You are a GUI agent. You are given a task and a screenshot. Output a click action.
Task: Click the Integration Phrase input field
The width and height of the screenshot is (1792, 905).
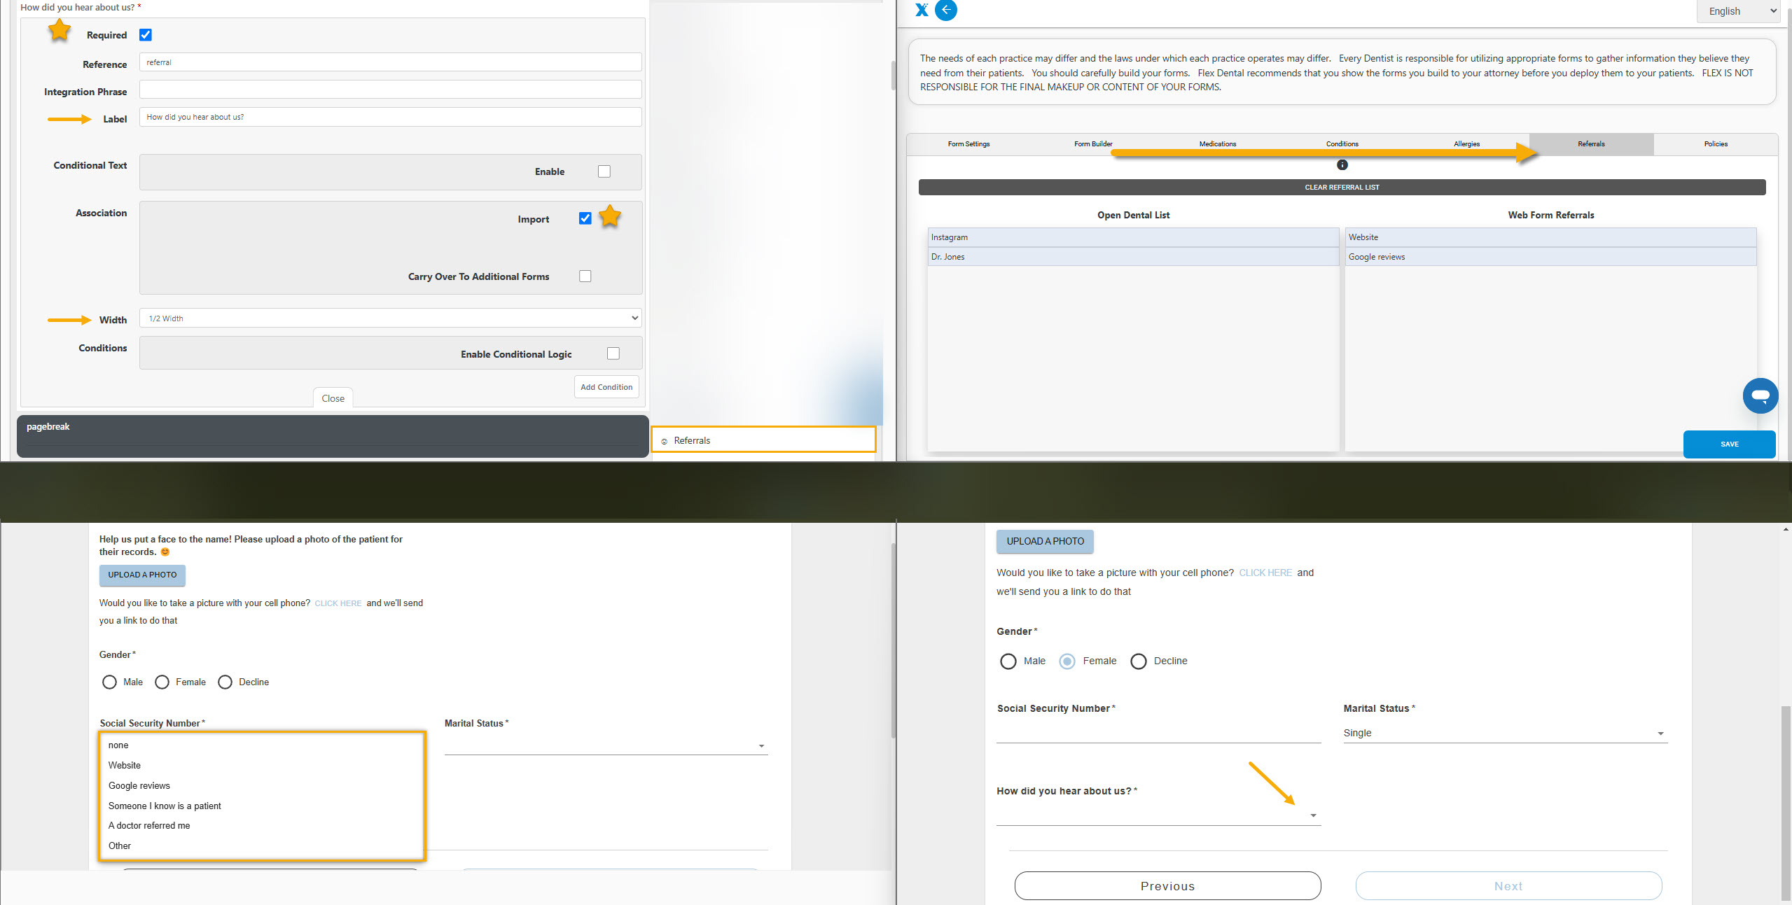click(x=390, y=90)
